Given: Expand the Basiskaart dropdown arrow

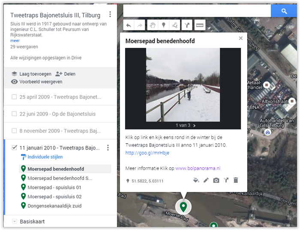Looking at the screenshot, I should point(14,221).
